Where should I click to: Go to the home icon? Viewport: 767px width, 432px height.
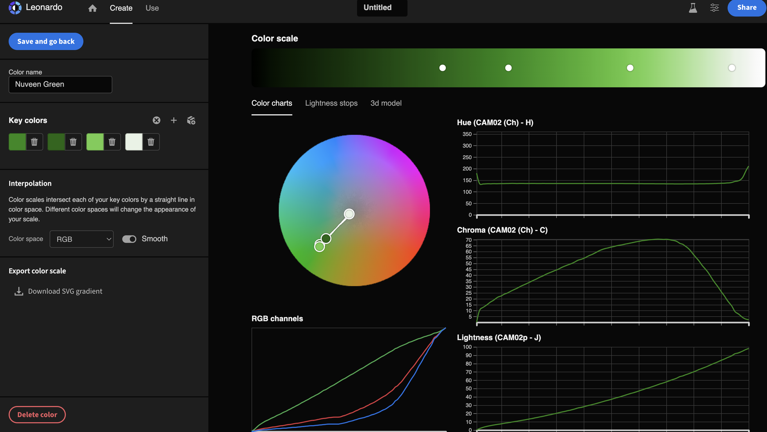click(x=92, y=8)
